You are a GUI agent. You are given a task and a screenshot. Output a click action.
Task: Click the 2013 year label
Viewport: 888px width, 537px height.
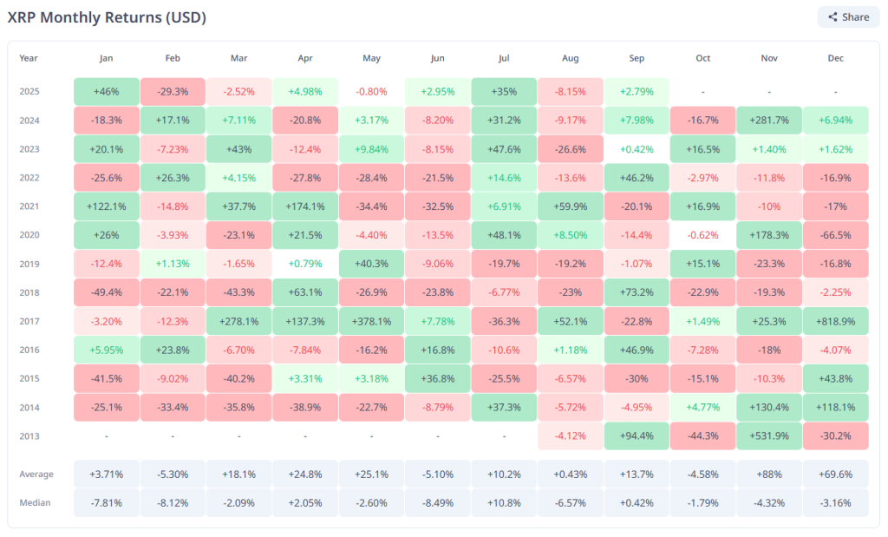point(29,435)
